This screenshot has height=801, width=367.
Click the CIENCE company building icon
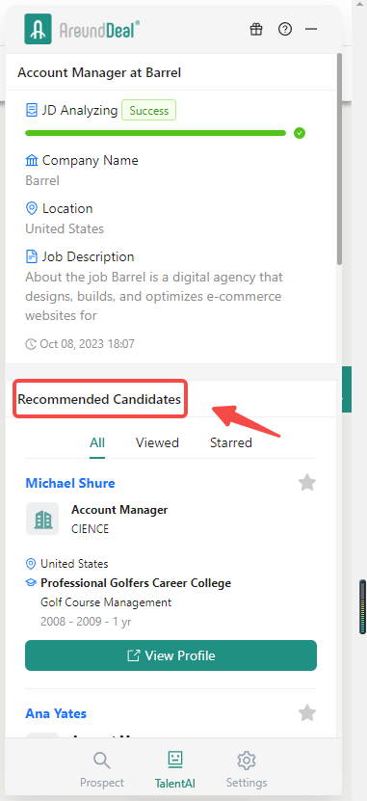[42, 519]
